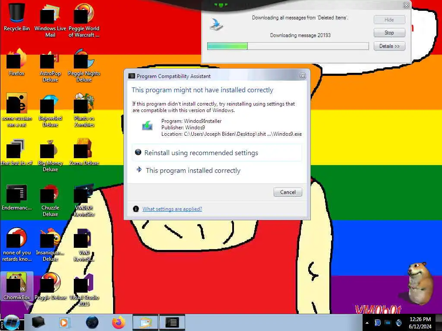Screen dimensions: 442x331
Task: Open the Action Center flag tray icon
Action: (377, 322)
